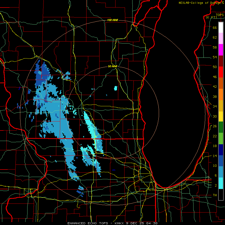Screen dimensions: 225x225
Task: Select the navy blue legend swatch
Action: click(x=221, y=150)
